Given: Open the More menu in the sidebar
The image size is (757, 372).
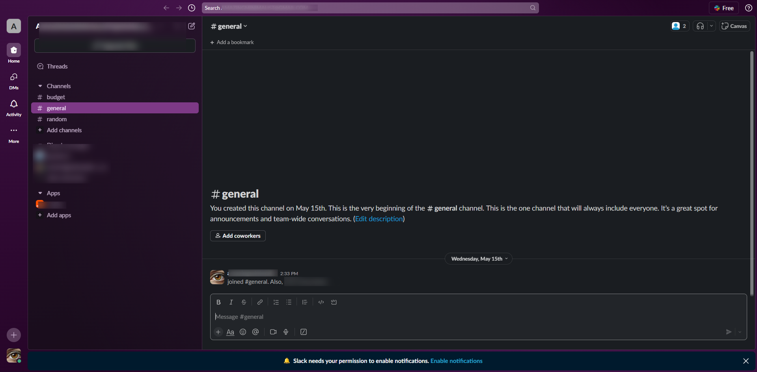Looking at the screenshot, I should pos(14,135).
